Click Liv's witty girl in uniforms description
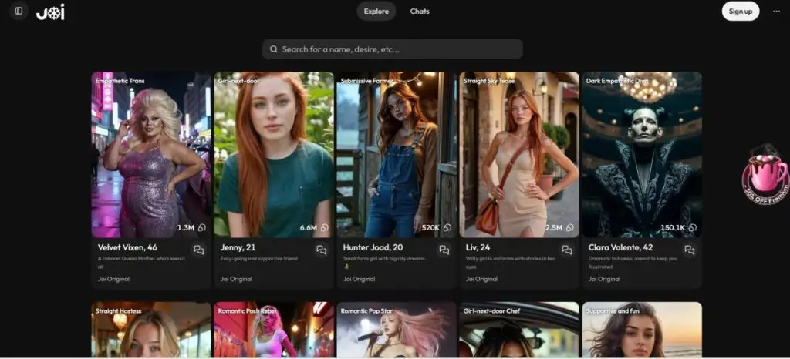Image resolution: width=790 pixels, height=359 pixels. [x=509, y=263]
